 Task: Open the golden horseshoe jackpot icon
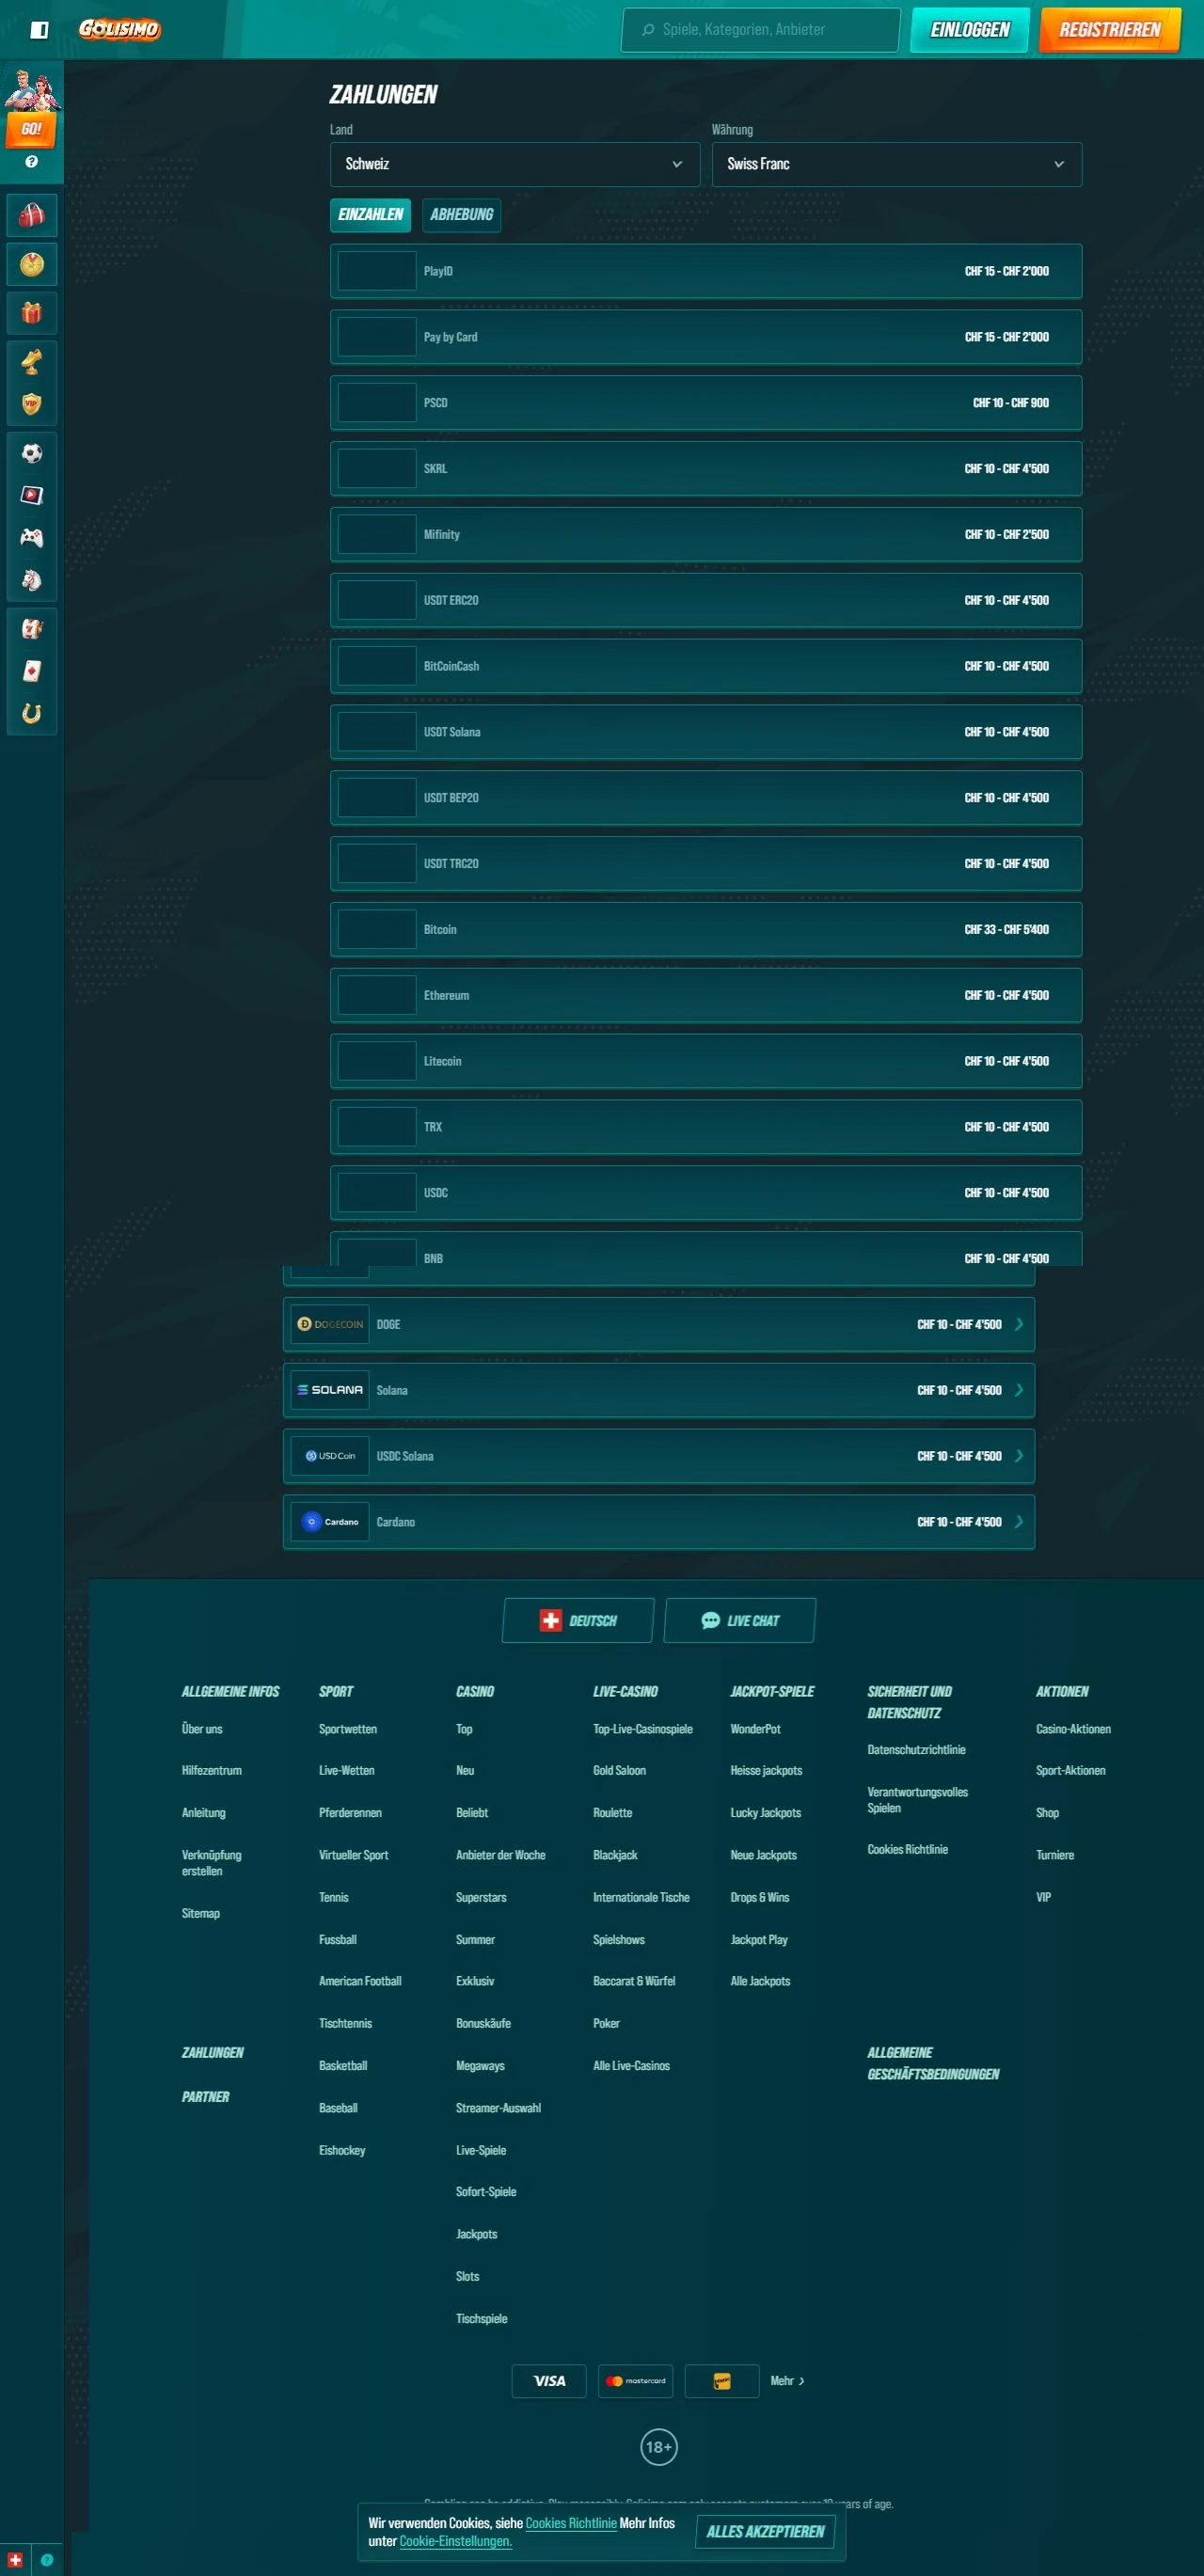[x=32, y=713]
